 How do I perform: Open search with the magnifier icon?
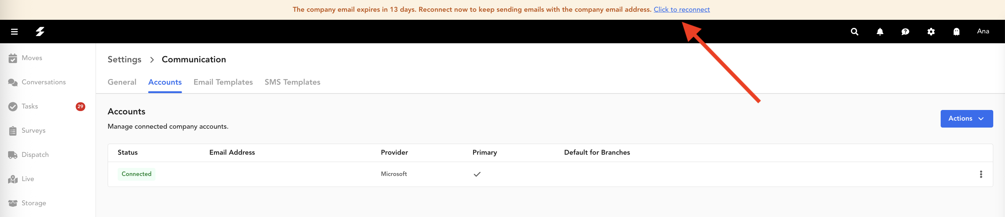tap(854, 32)
